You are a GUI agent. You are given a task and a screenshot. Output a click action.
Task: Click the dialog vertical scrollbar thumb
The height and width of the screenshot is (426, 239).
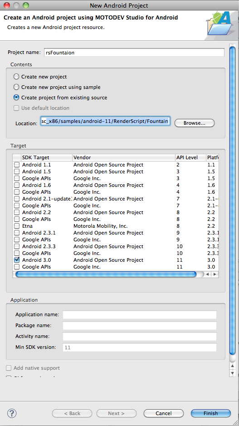click(232, 201)
